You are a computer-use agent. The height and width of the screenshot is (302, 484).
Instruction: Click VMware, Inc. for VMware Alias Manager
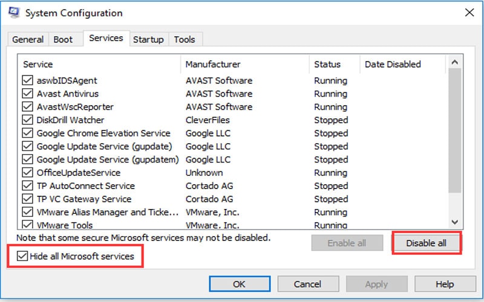pyautogui.click(x=212, y=213)
